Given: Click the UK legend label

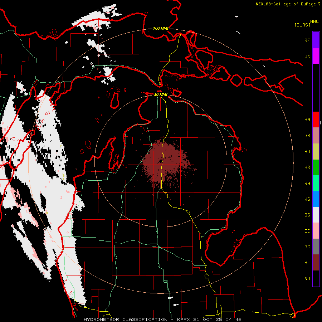Looking at the screenshot, I should [x=307, y=56].
